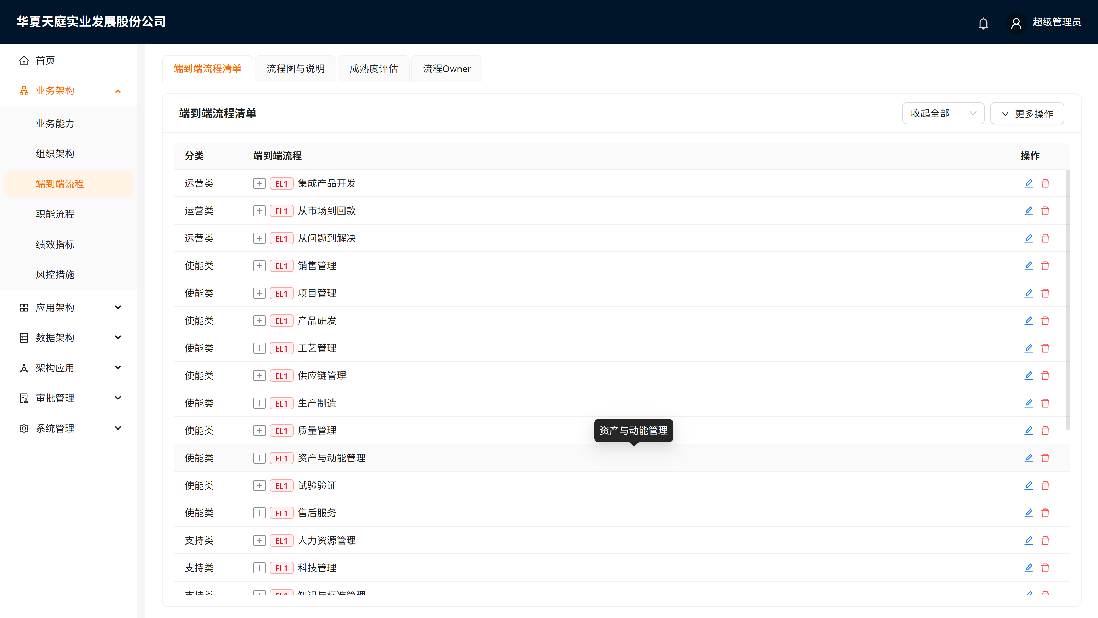
Task: Open the 更多操作 button menu
Action: (x=1027, y=113)
